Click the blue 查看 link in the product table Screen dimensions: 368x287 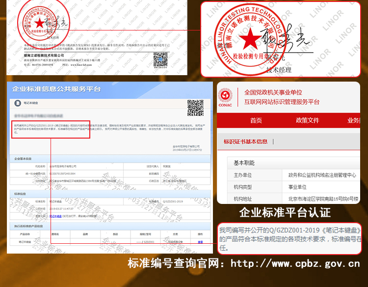[200, 242]
